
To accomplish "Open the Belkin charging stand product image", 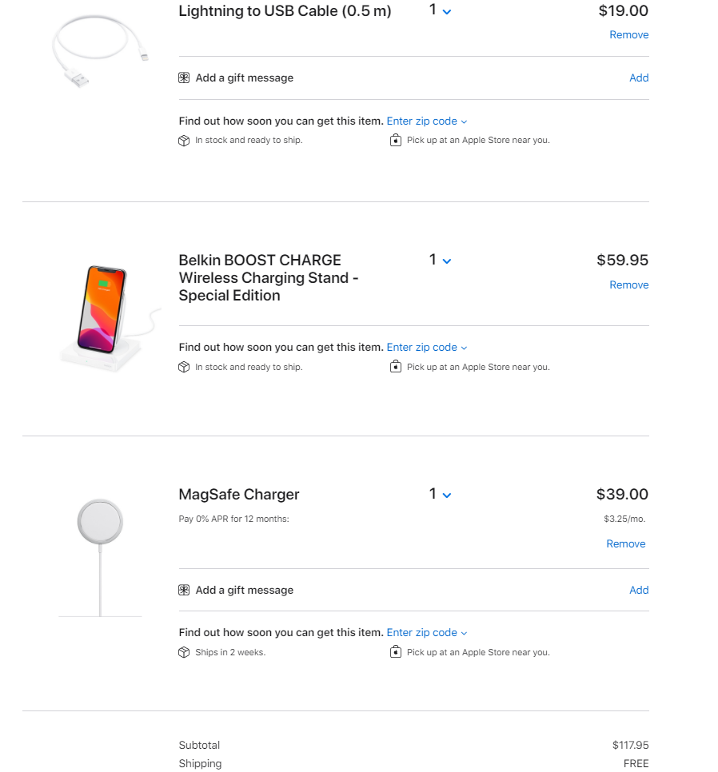I will 110,316.
